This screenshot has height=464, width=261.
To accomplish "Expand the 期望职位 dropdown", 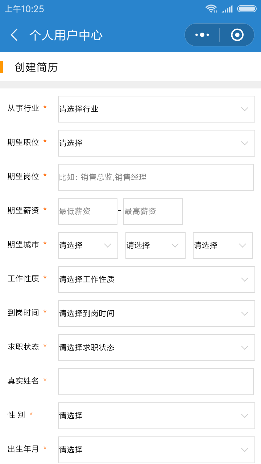I will 157,143.
